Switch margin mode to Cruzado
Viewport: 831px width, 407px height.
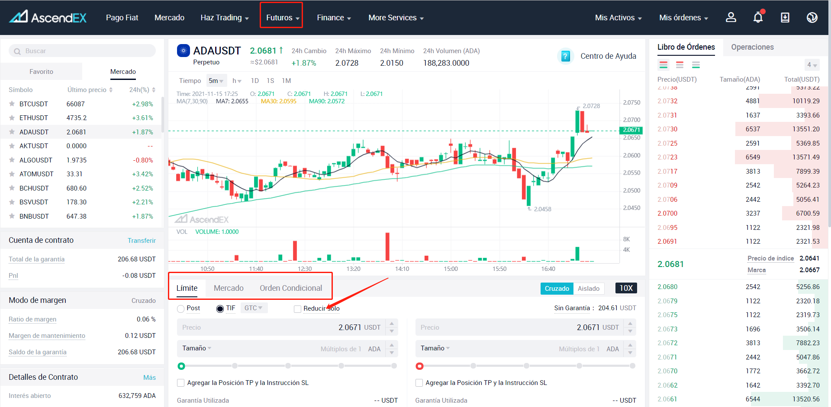[x=557, y=288]
